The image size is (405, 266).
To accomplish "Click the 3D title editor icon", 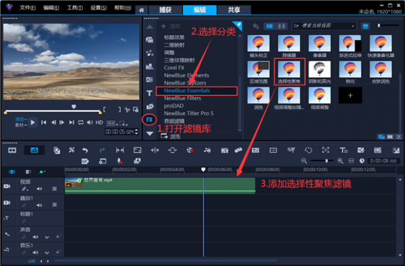I will [x=344, y=150].
